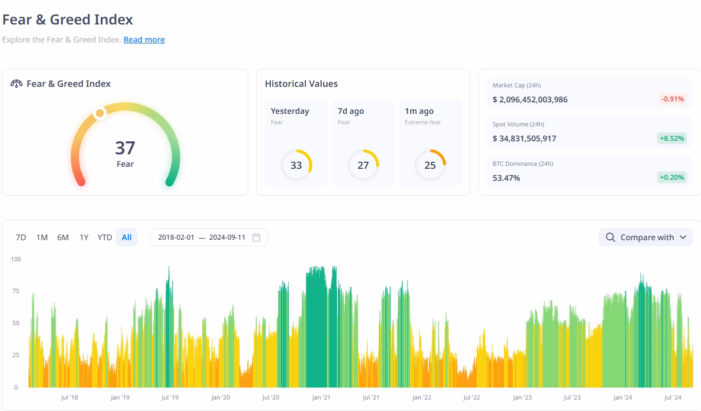
Task: Expand the Compare with dropdown
Action: 646,237
